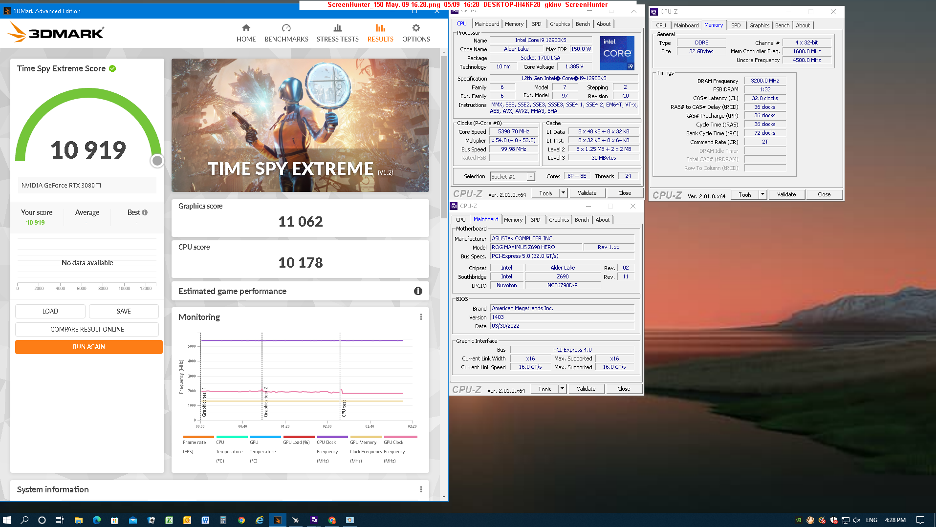Open the Socket #1 selection dropdown
The width and height of the screenshot is (936, 527).
pyautogui.click(x=512, y=177)
